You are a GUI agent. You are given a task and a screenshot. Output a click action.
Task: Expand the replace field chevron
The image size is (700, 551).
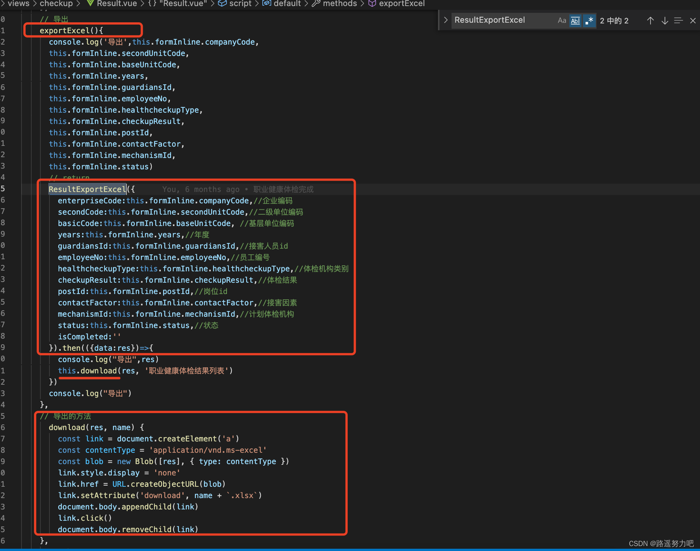point(446,20)
